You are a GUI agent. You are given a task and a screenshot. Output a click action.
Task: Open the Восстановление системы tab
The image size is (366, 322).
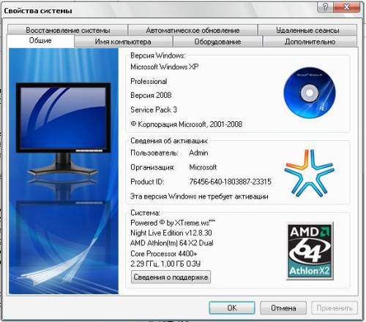coord(67,30)
